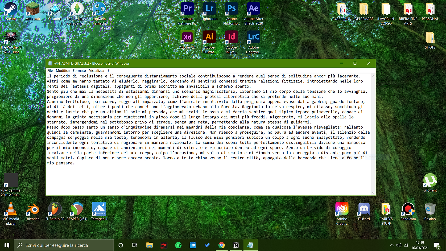Select the Discord desktop shortcut
446x251 pixels.
point(364,212)
